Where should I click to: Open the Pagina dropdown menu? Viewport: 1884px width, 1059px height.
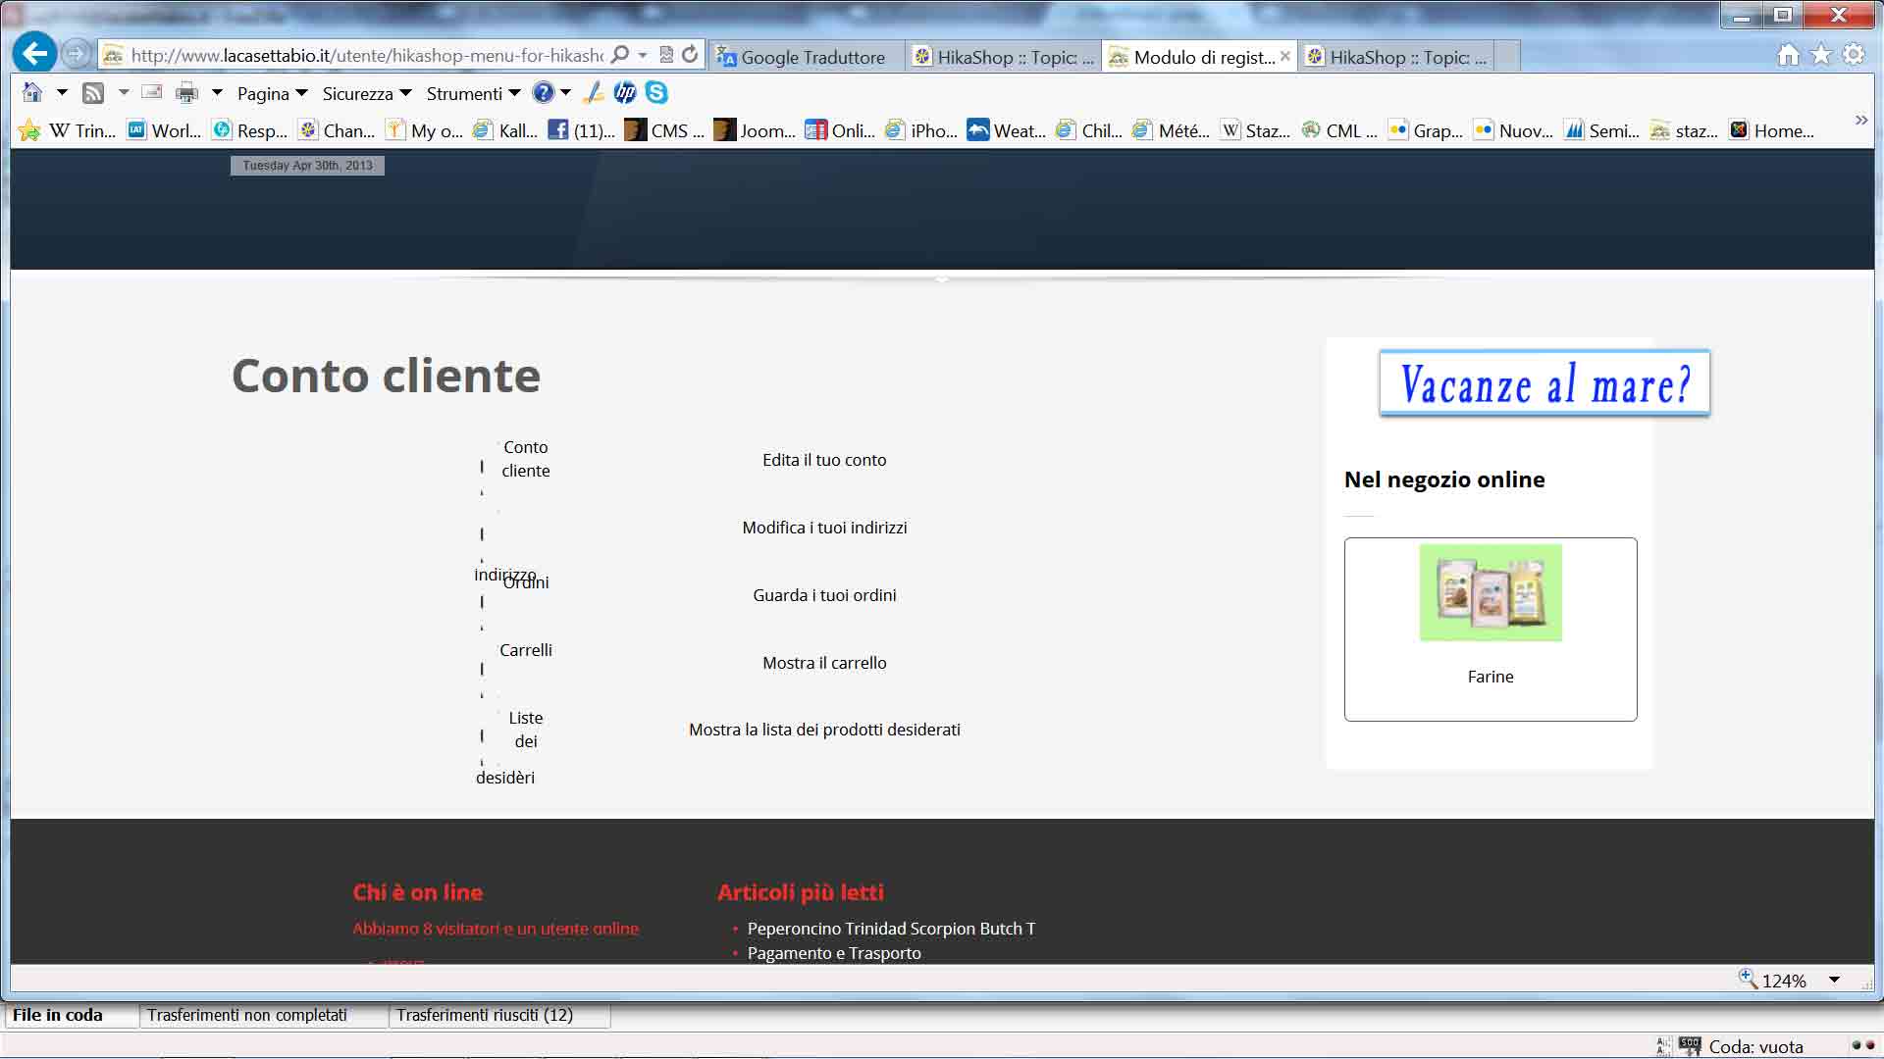tap(272, 94)
